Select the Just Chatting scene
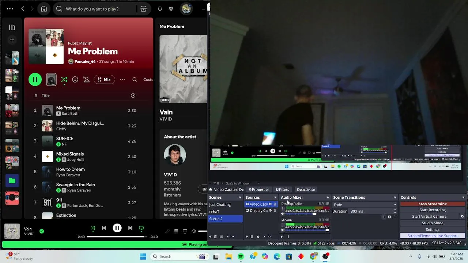The width and height of the screenshot is (468, 263). [225, 205]
